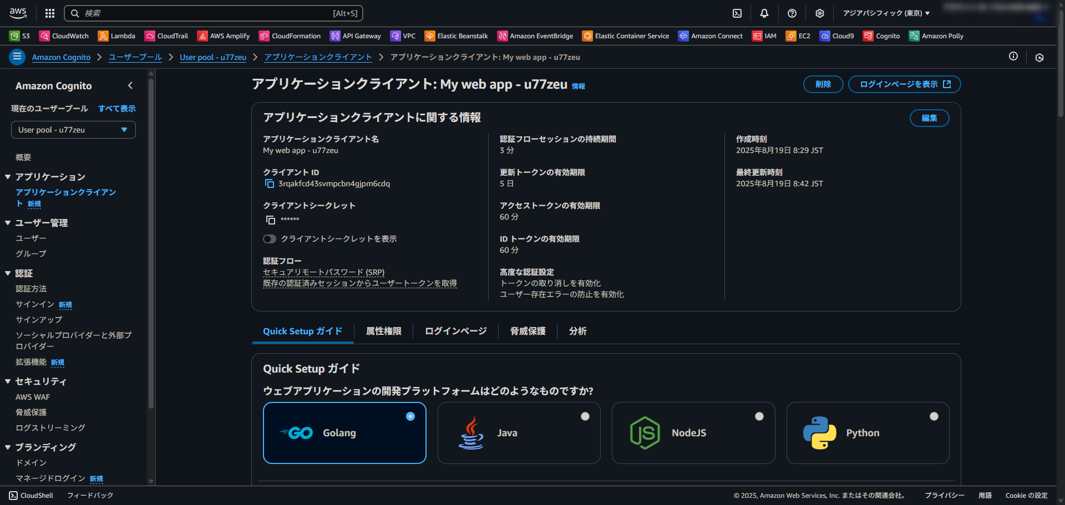Image resolution: width=1065 pixels, height=505 pixels.
Task: Launch CloudShell from top bar icon
Action: click(737, 13)
